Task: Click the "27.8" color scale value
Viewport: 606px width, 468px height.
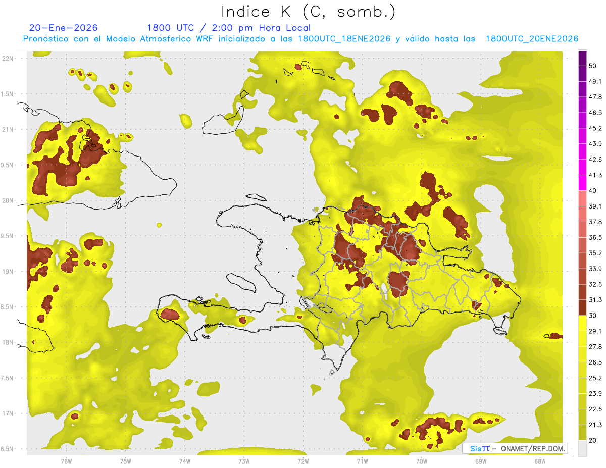Action: point(595,347)
